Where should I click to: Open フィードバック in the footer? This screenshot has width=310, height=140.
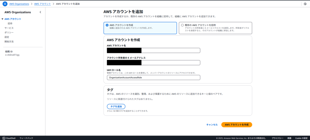pyautogui.click(x=26, y=138)
